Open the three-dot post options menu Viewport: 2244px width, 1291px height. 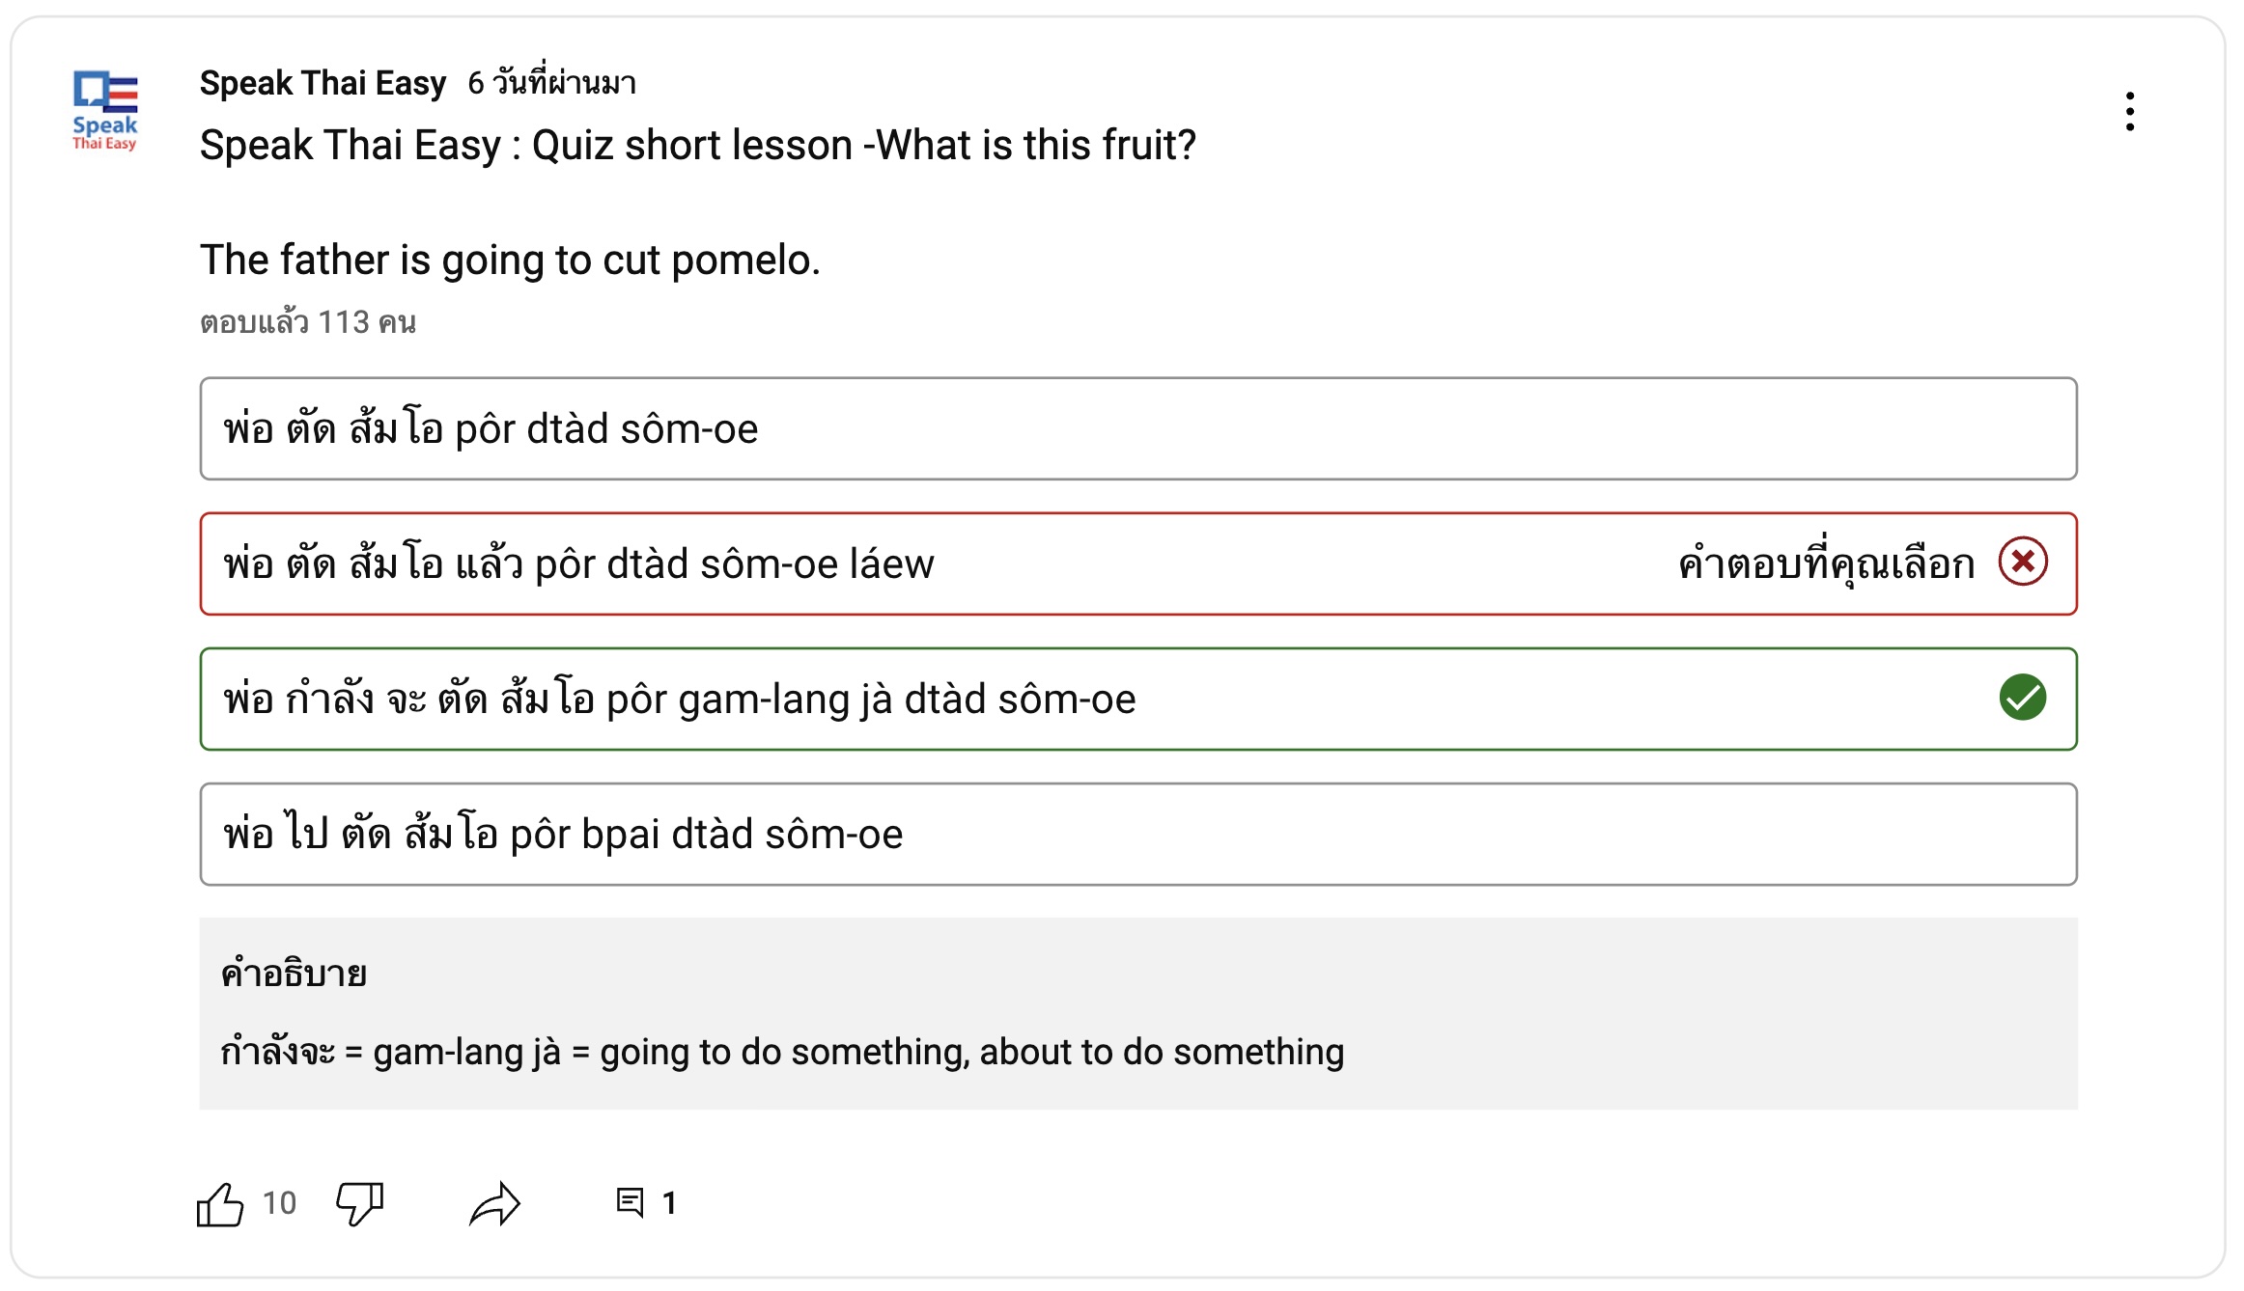(x=2129, y=112)
